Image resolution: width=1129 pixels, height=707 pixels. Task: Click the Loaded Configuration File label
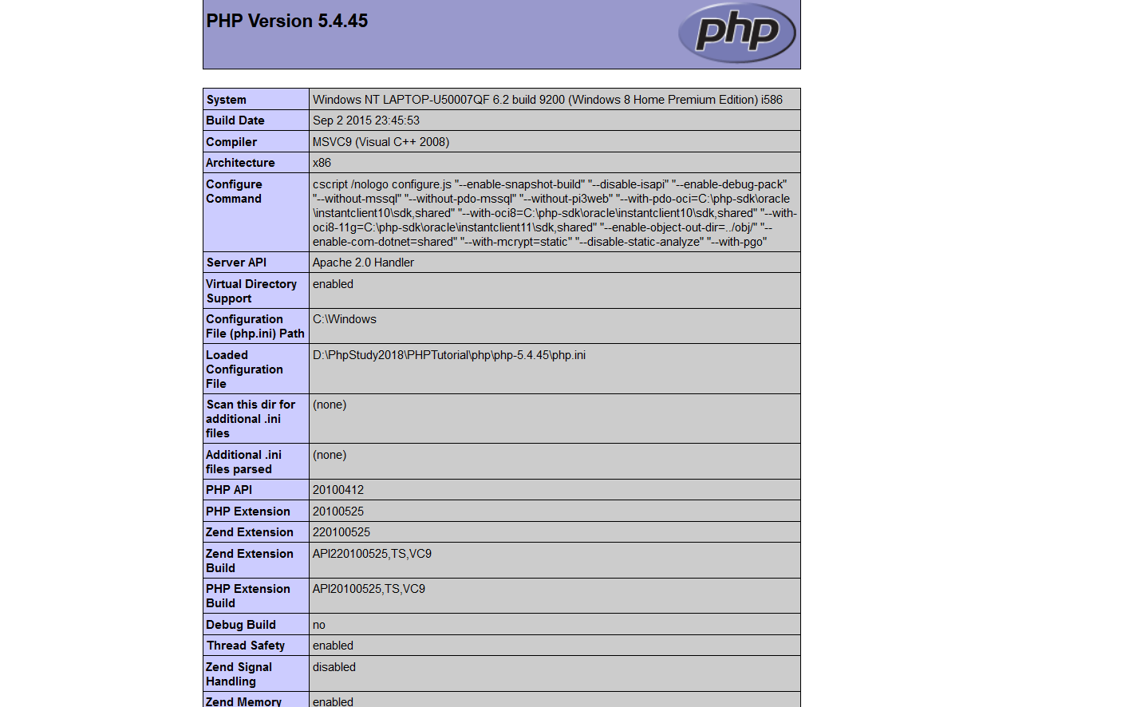[x=244, y=369]
